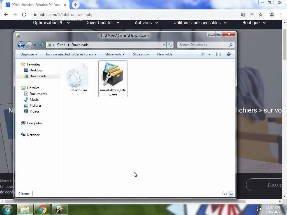Start Slide show from toolbar
The height and width of the screenshot is (215, 287).
[141, 54]
